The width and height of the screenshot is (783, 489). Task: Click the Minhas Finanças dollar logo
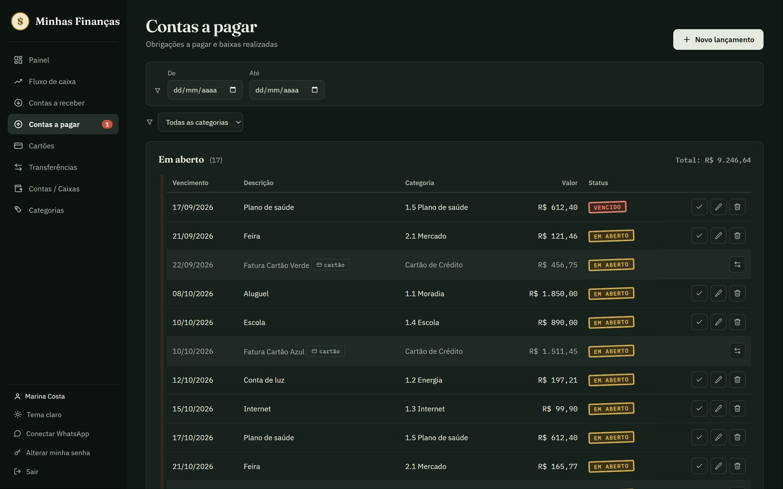20,21
